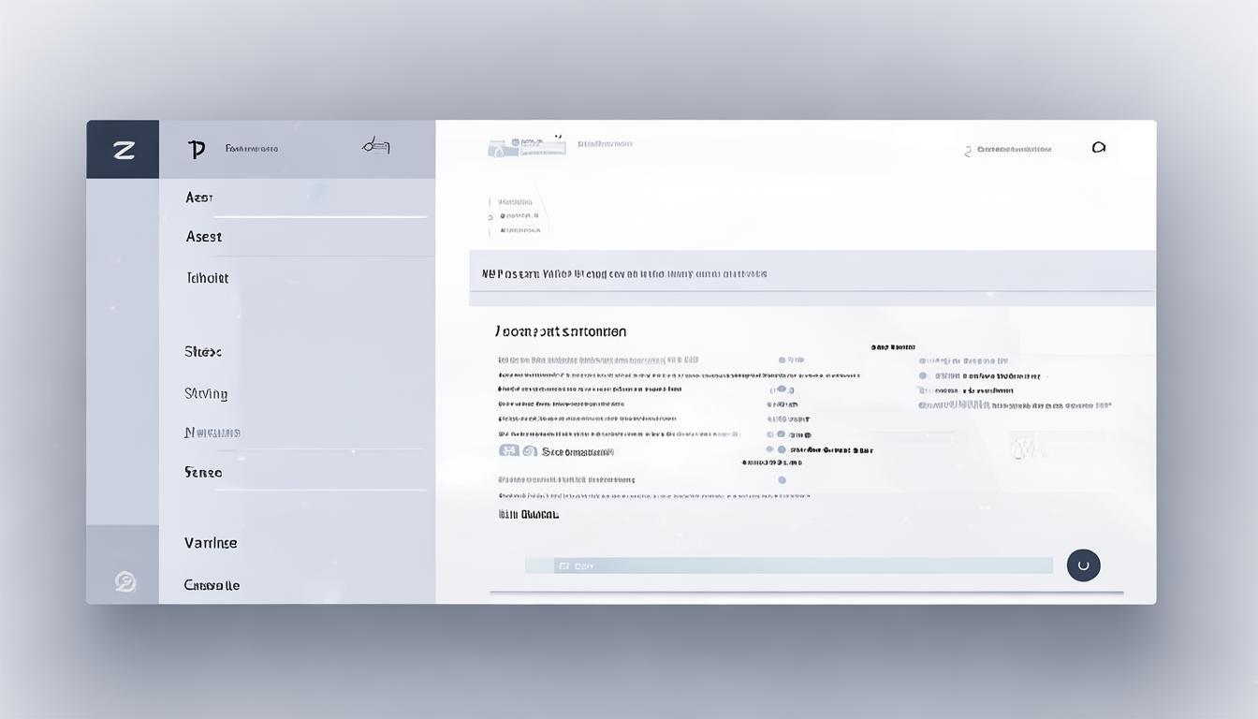
Task: Click the Z logo icon in the top-left corner
Action: 123,150
